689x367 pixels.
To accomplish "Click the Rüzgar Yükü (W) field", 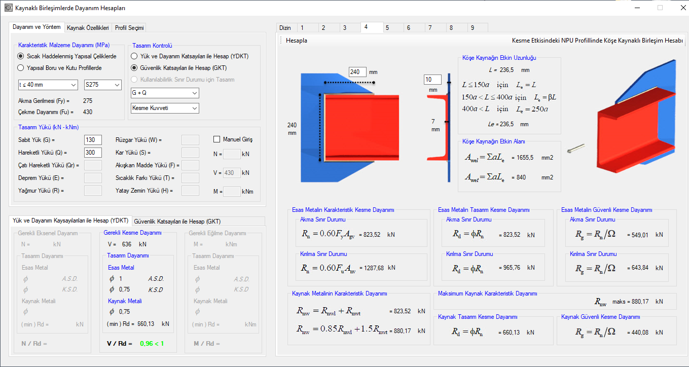I will (190, 140).
